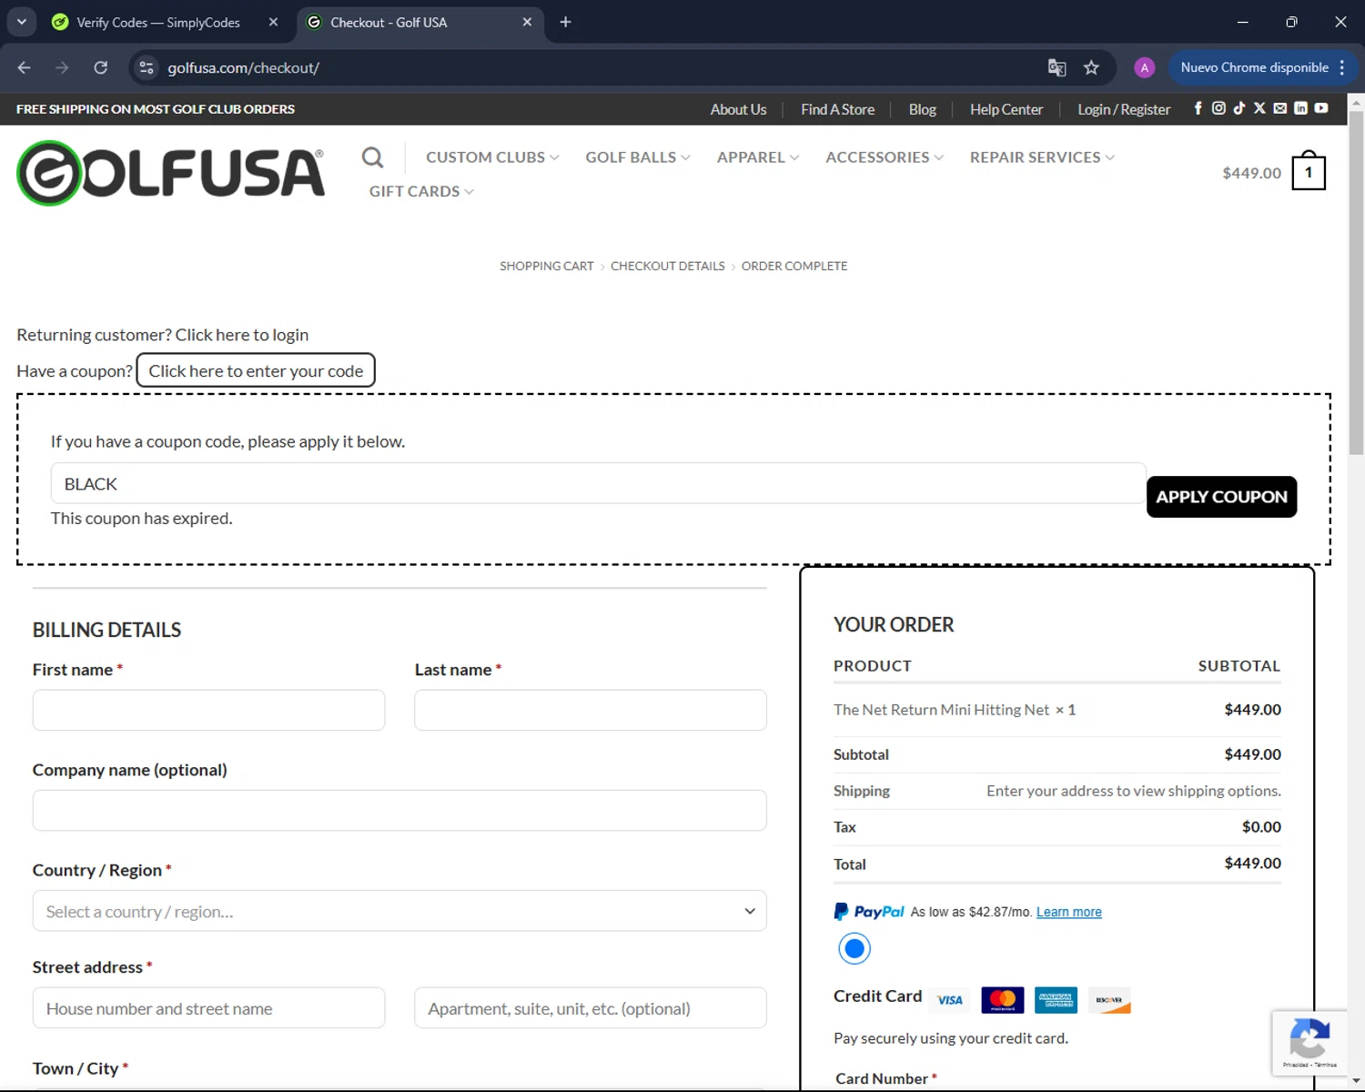
Task: Click the PayPal logo
Action: pyautogui.click(x=869, y=912)
